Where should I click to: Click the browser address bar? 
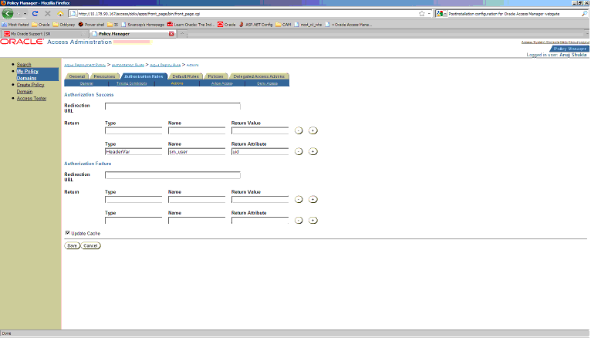[x=245, y=14]
